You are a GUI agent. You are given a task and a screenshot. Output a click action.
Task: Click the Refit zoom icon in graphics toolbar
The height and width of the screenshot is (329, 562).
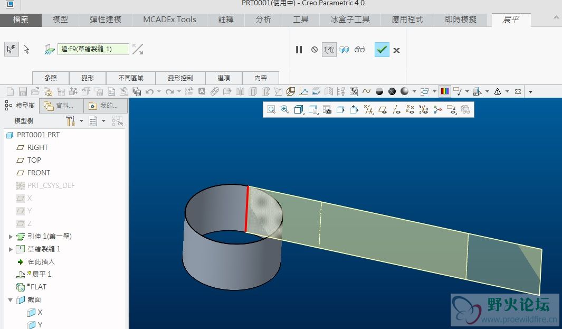click(x=271, y=109)
